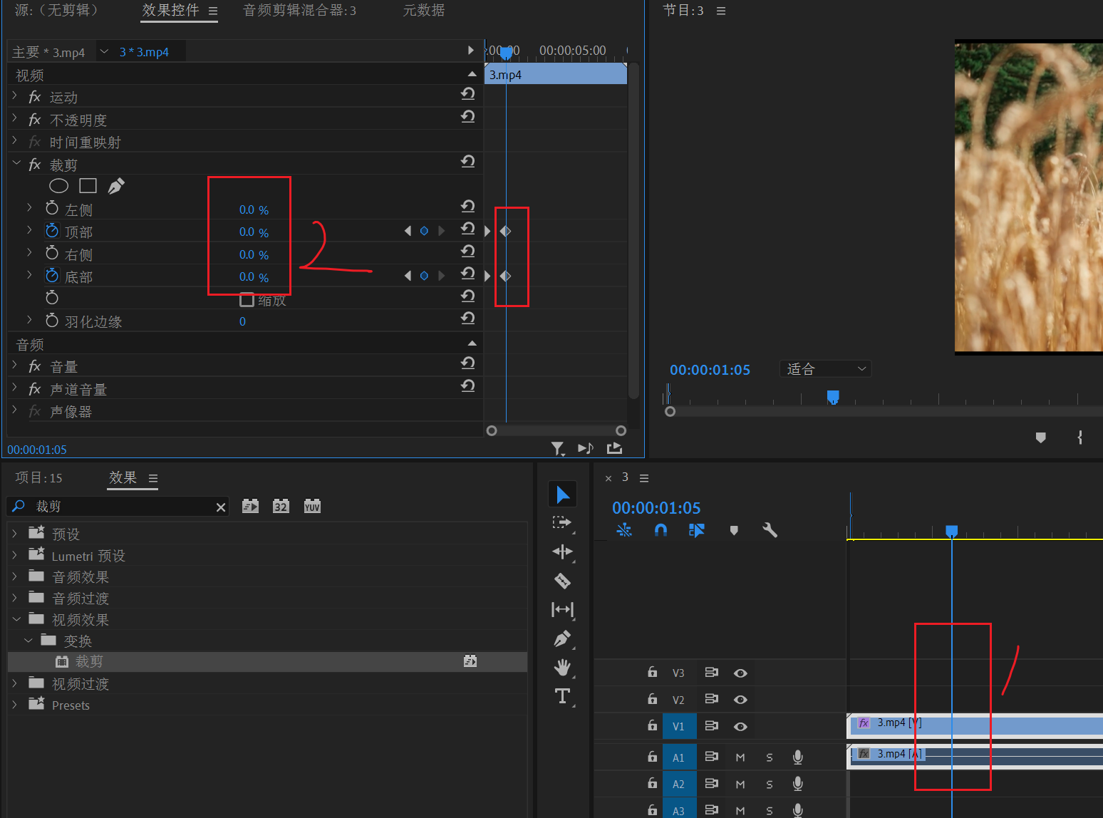The height and width of the screenshot is (818, 1103).
Task: Enable the 缩放 checkbox
Action: click(x=247, y=299)
